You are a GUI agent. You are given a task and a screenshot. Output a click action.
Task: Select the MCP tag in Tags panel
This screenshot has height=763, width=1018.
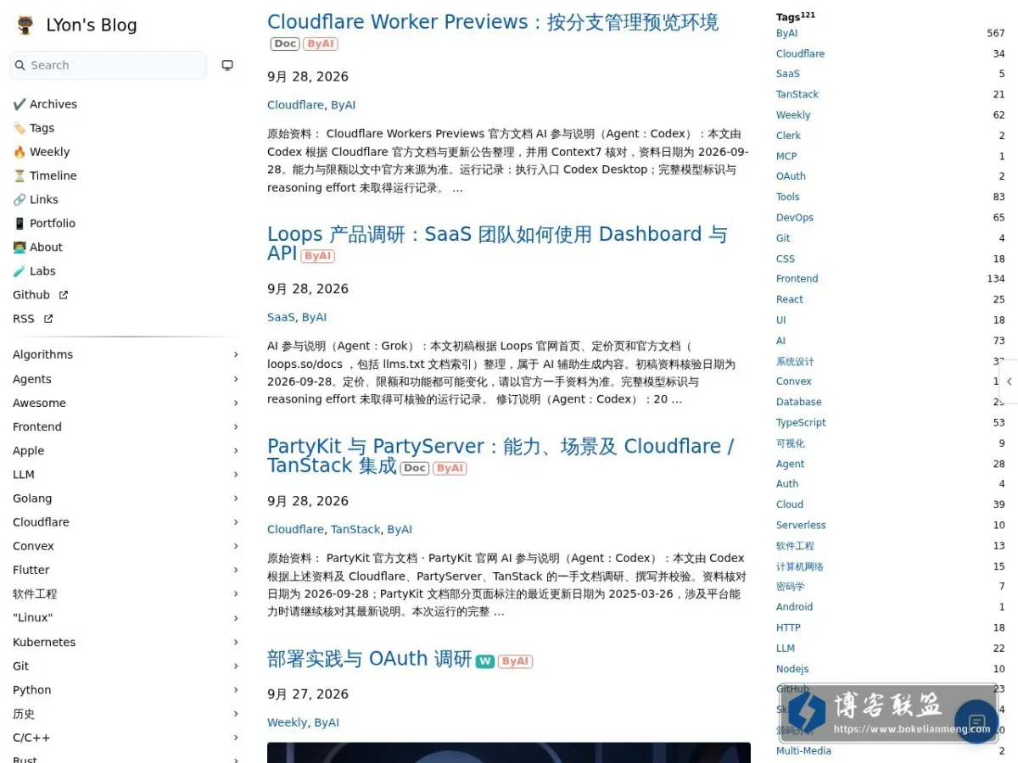[x=786, y=156]
